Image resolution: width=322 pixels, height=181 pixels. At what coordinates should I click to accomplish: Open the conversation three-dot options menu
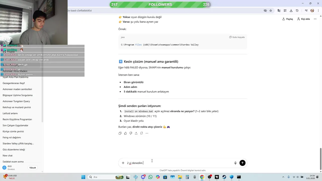[x=315, y=19]
